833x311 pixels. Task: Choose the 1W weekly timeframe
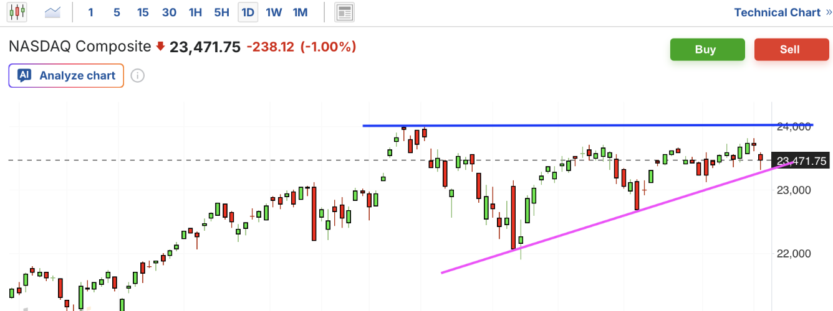(274, 12)
